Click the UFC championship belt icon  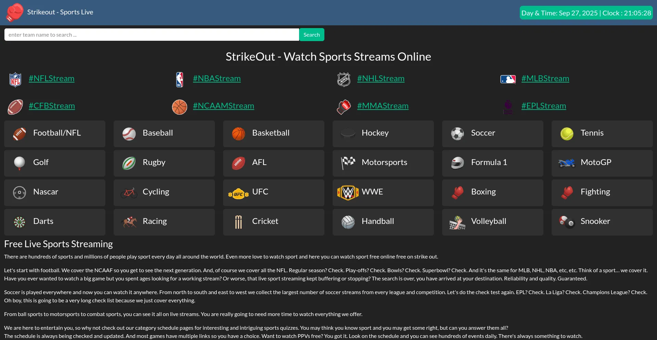coord(239,194)
